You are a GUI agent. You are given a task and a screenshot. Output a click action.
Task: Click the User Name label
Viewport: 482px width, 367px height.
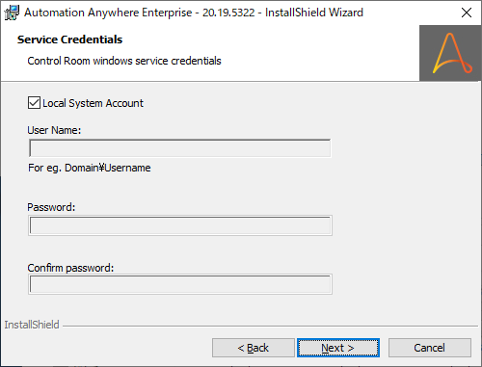pyautogui.click(x=54, y=130)
